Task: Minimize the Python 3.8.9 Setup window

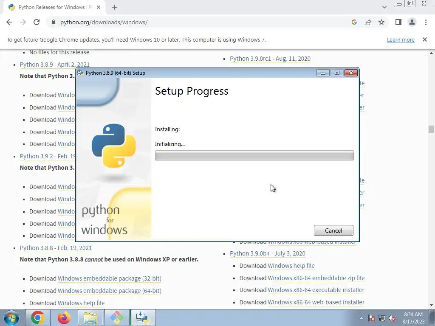Action: click(323, 73)
